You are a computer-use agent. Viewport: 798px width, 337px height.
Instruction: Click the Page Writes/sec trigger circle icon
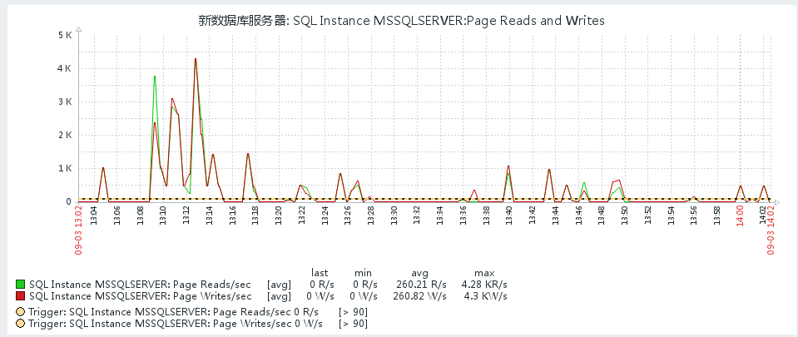click(x=21, y=324)
